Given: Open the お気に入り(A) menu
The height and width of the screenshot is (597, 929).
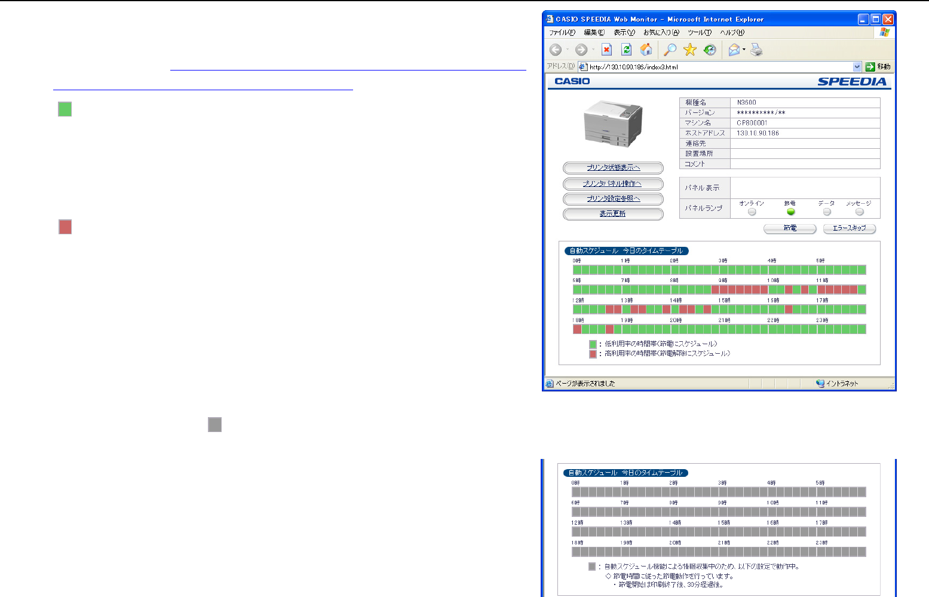Looking at the screenshot, I should coord(661,32).
